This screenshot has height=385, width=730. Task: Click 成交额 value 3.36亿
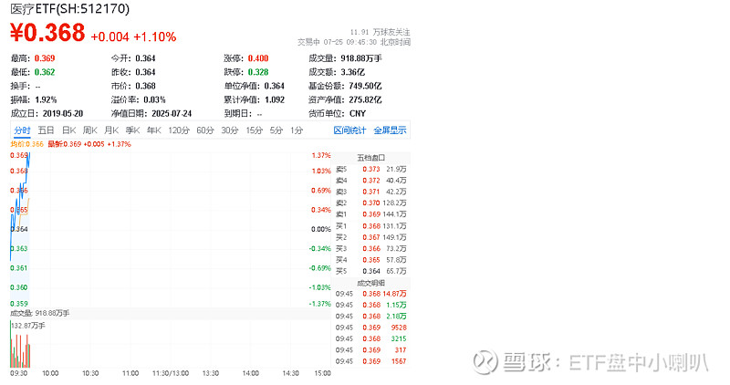click(353, 72)
